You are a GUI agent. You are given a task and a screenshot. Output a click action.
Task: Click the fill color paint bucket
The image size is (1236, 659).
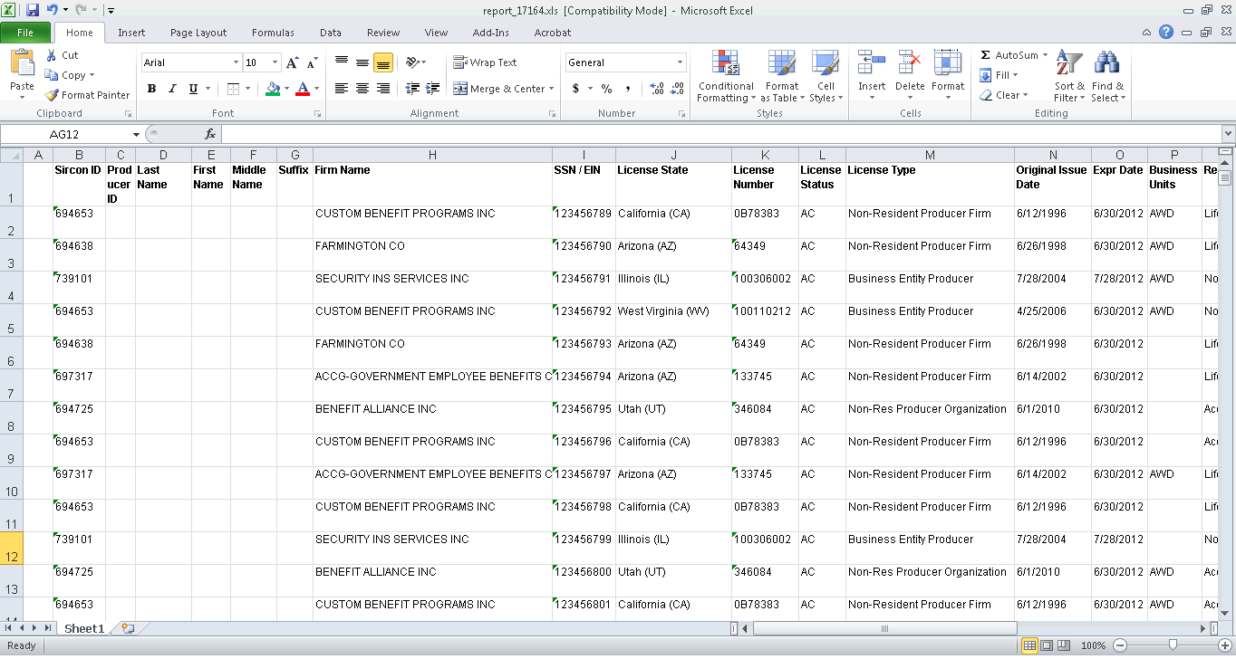(x=273, y=89)
